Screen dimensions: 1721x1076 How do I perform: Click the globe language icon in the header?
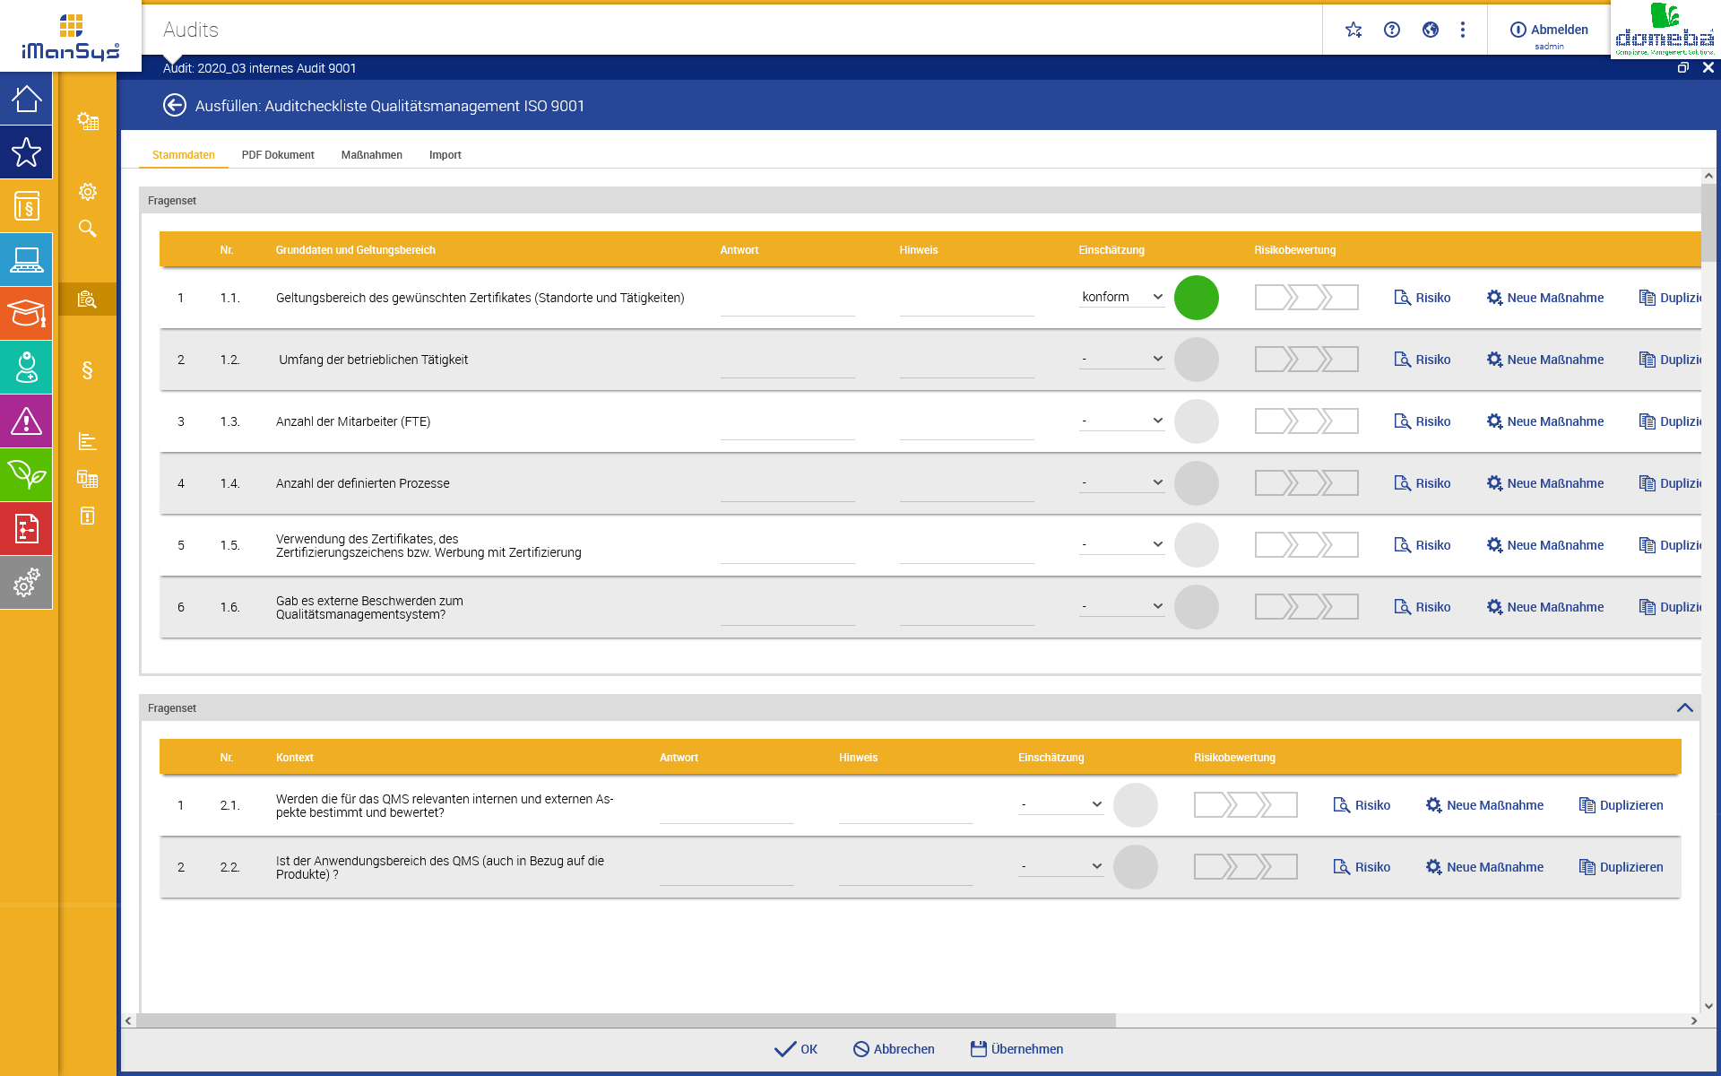click(1431, 30)
